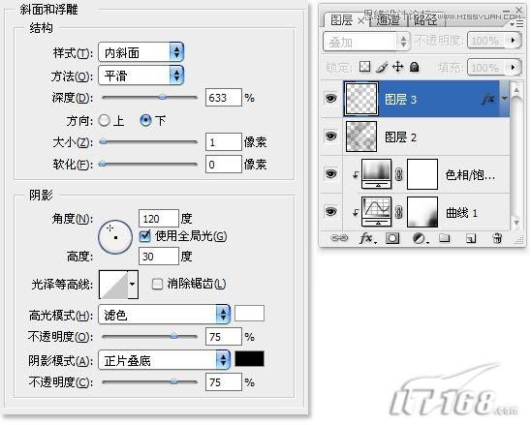Click link layers icon at panel bottom

(339, 238)
